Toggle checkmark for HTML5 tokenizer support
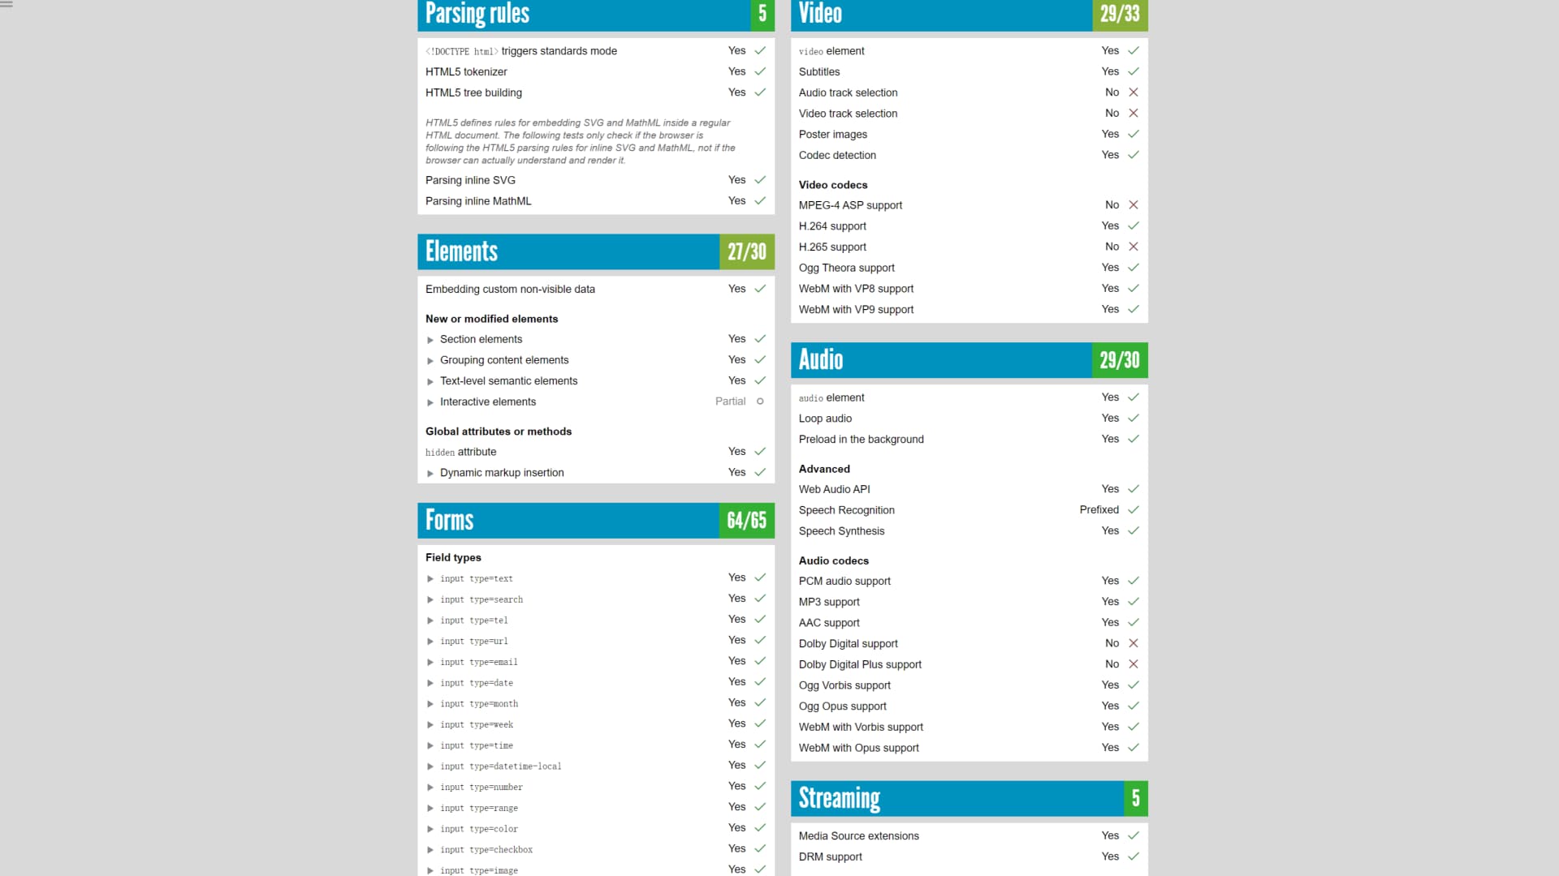Image resolution: width=1559 pixels, height=876 pixels. (759, 71)
